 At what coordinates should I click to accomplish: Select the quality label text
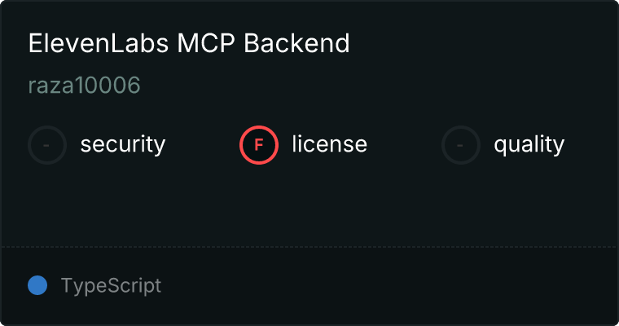click(529, 144)
